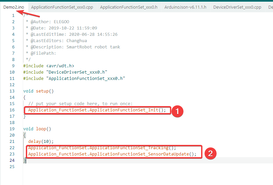The width and height of the screenshot is (273, 185).
Task: Click the #include "DeviceDriverSet_xxx0.h" line
Action: [65, 72]
